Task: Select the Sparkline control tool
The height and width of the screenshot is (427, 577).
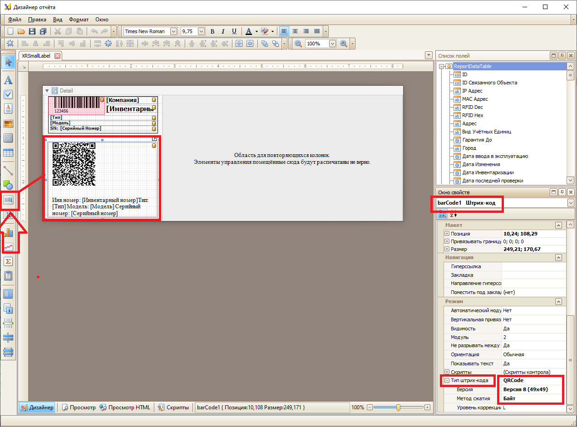Action: pos(8,247)
